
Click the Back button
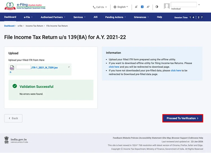tap(13, 118)
